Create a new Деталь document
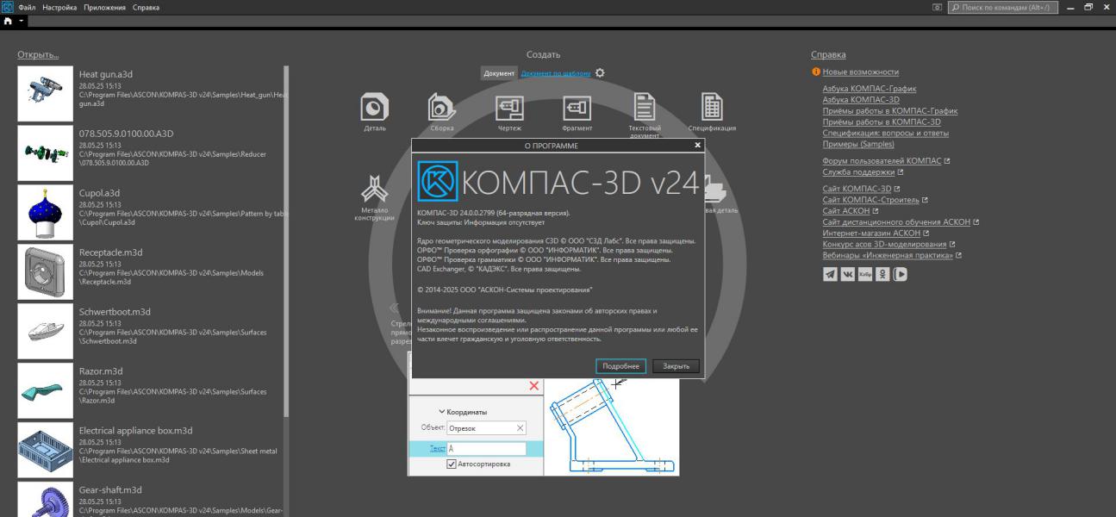 point(374,109)
